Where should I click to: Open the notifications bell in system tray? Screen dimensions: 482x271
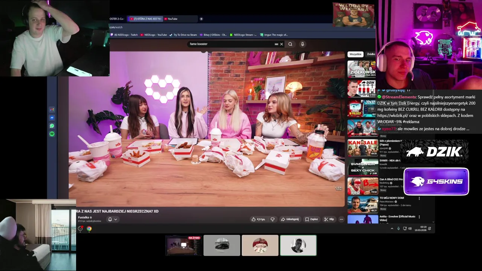430,228
